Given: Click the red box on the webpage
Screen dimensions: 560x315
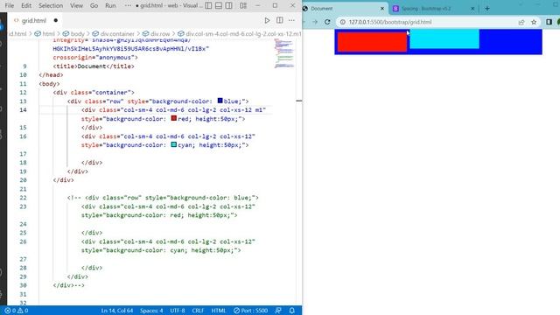Looking at the screenshot, I should pyautogui.click(x=372, y=42).
